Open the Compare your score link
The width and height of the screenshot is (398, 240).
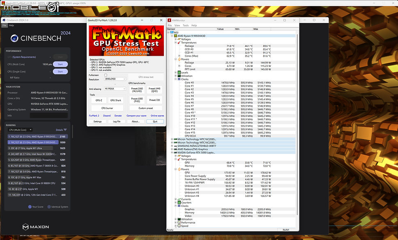(x=136, y=116)
